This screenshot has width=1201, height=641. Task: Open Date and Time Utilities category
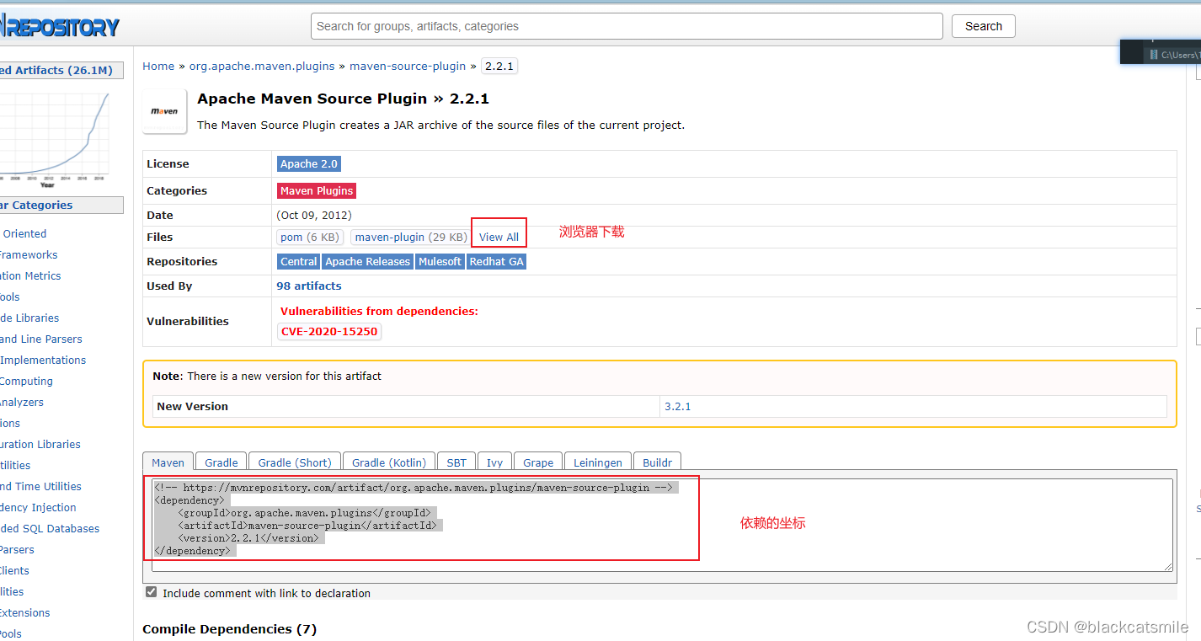click(x=40, y=486)
